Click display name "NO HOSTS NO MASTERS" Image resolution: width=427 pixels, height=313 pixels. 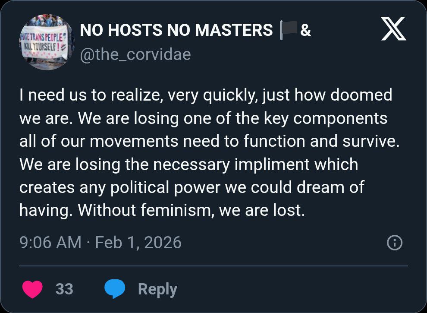[x=176, y=30]
